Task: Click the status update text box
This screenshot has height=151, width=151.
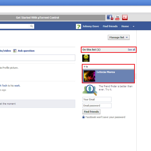Action: tap(37, 58)
